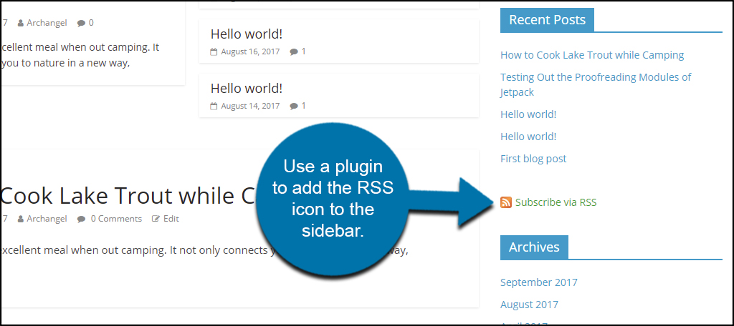Open the Hello world! post dated August 16
The width and height of the screenshot is (734, 326).
point(247,34)
